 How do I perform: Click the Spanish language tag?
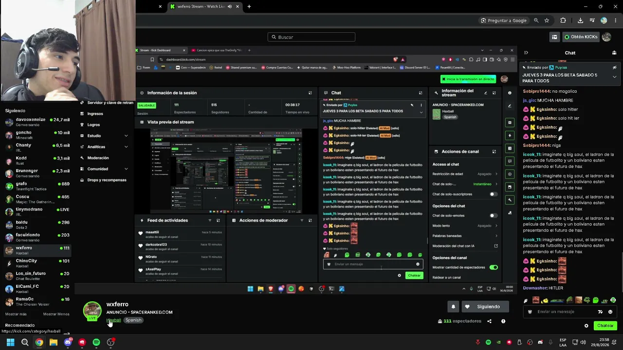(x=133, y=320)
